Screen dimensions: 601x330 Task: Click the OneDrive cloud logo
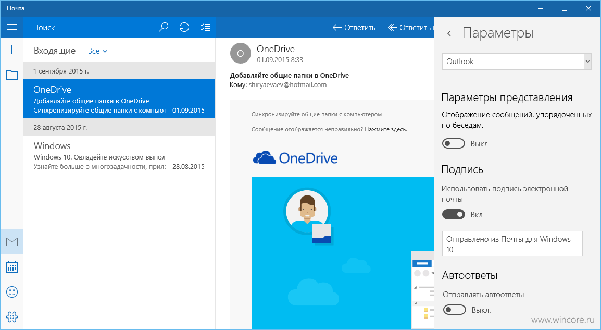coord(295,158)
